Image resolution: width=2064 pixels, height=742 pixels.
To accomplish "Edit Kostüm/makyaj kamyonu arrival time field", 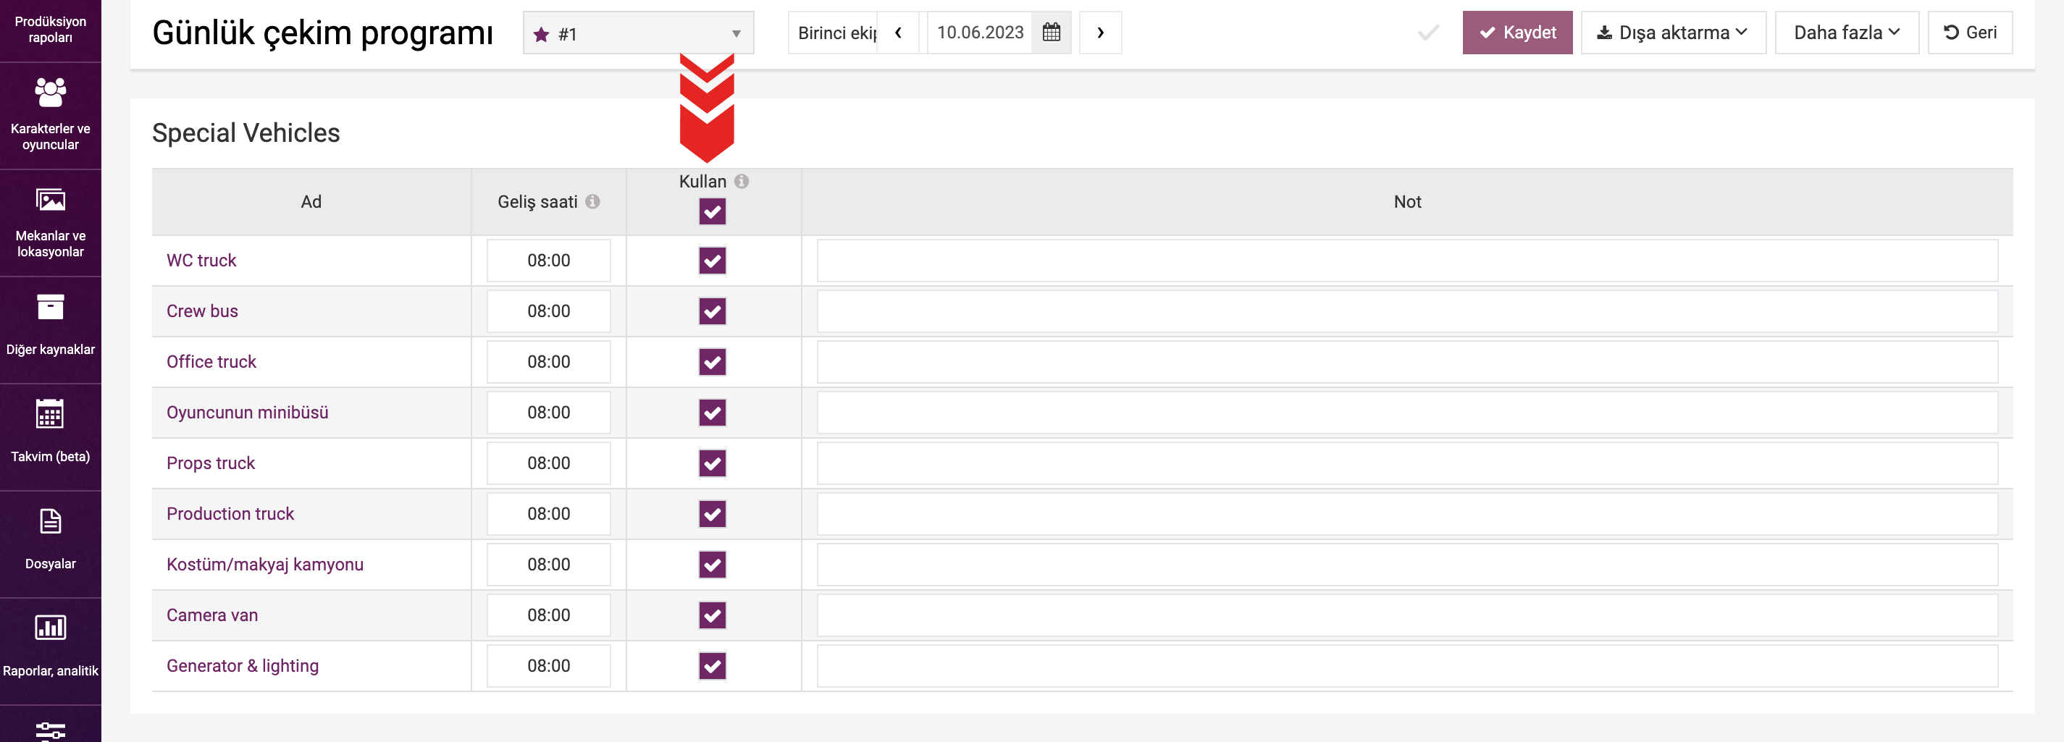I will (549, 565).
